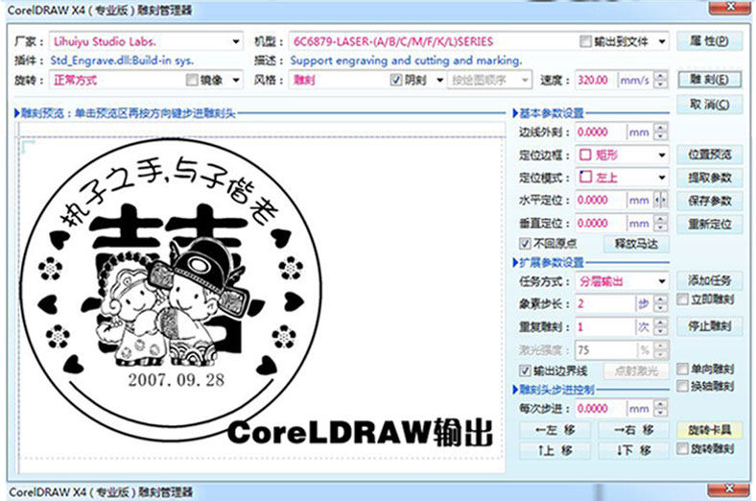
Task: Close the 雕刻管理器 window
Action: [730, 7]
